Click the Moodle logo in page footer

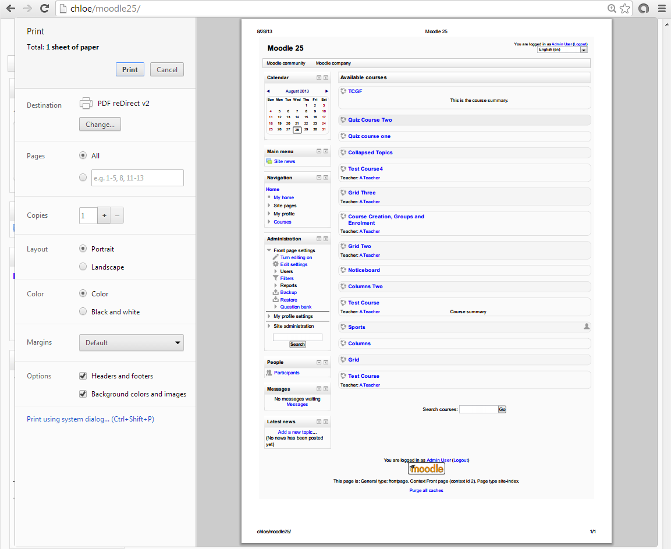pos(427,469)
